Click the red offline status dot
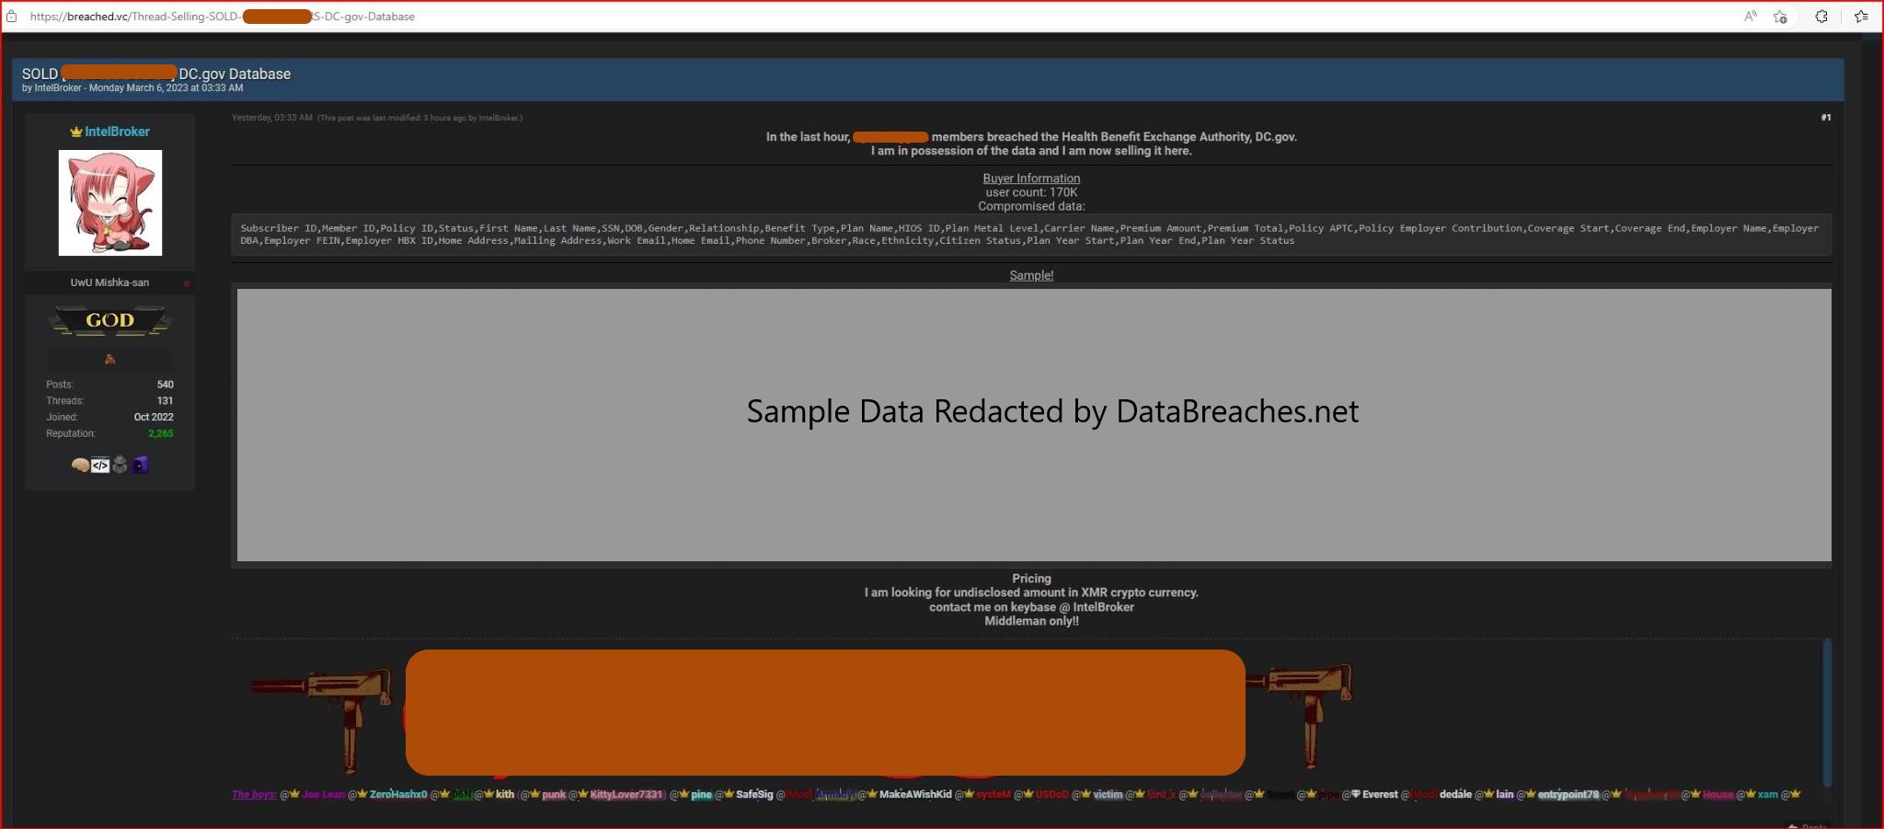 pyautogui.click(x=187, y=283)
